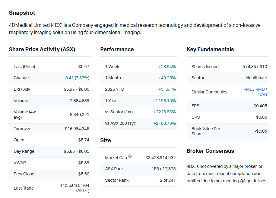Click the Performance section heading
The height and width of the screenshot is (198, 276).
point(117,49)
